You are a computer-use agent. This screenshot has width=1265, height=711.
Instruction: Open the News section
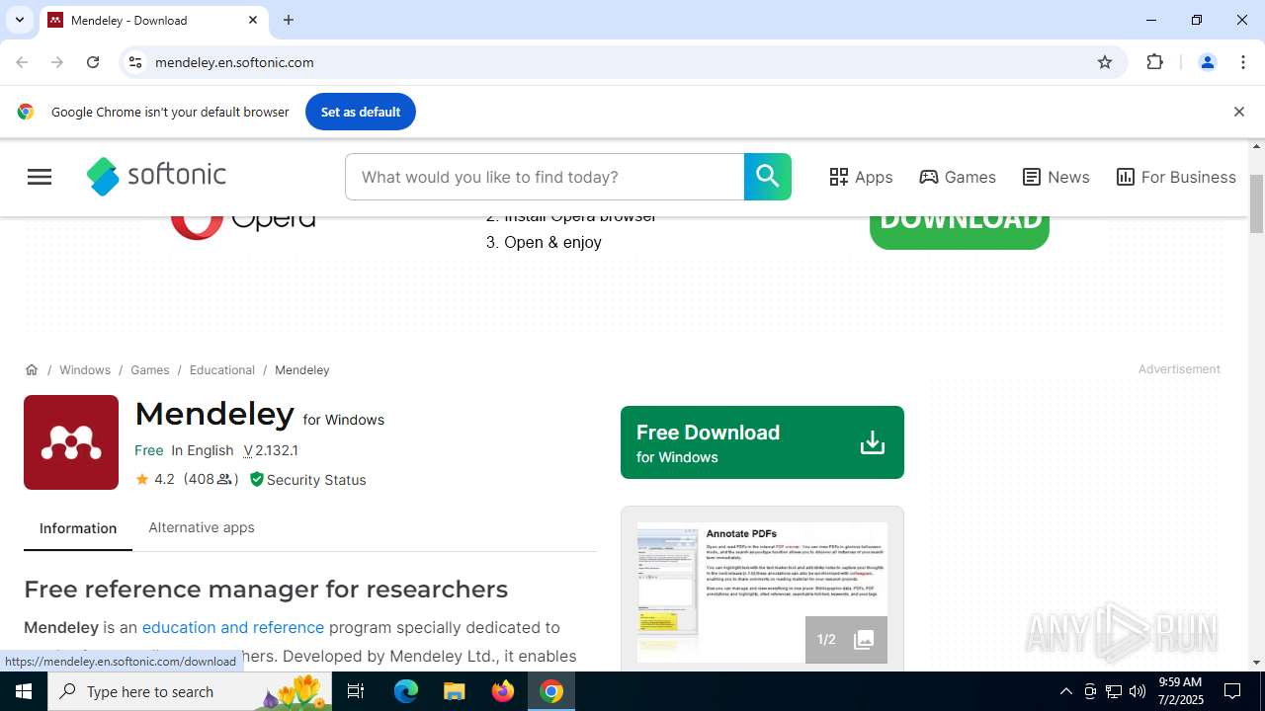click(x=1055, y=177)
